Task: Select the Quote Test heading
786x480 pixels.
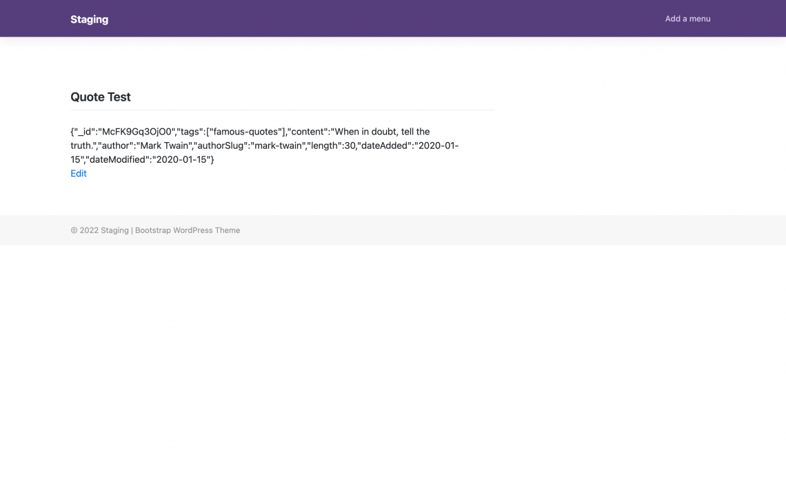Action: (x=101, y=97)
